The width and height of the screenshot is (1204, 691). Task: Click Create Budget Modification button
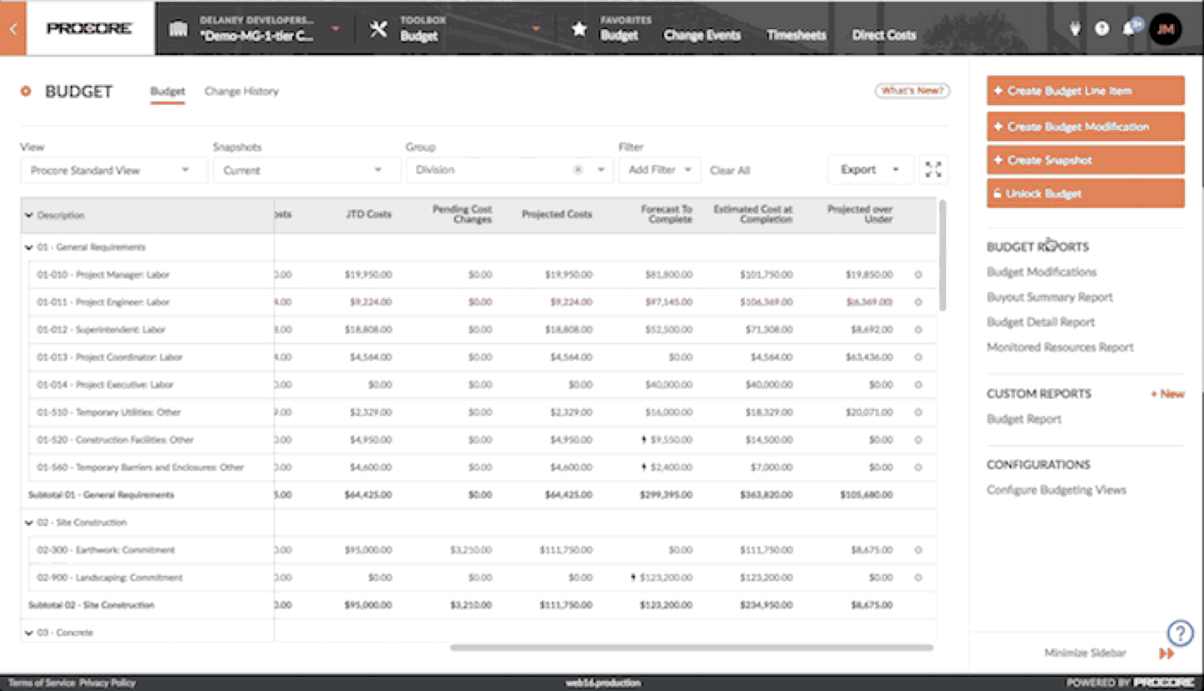point(1085,127)
